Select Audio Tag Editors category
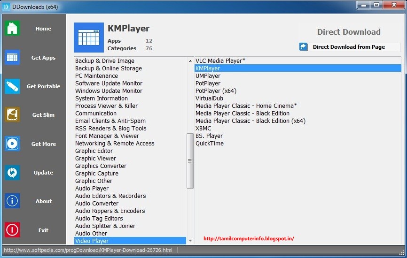The height and width of the screenshot is (258, 407). pyautogui.click(x=130, y=219)
